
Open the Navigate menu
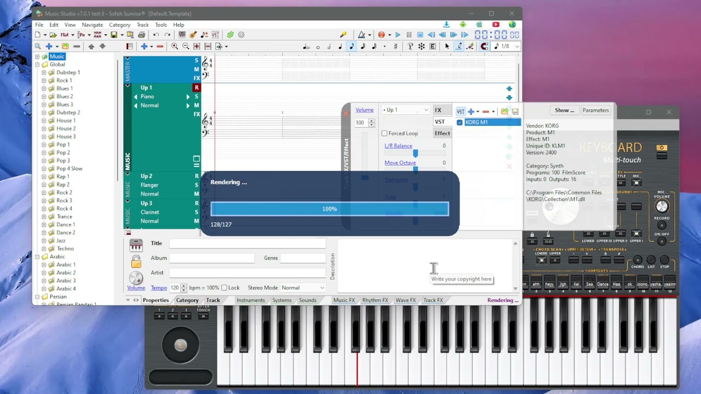92,25
